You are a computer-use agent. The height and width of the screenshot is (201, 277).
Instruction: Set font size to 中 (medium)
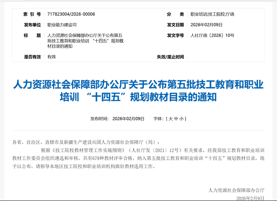(176, 119)
